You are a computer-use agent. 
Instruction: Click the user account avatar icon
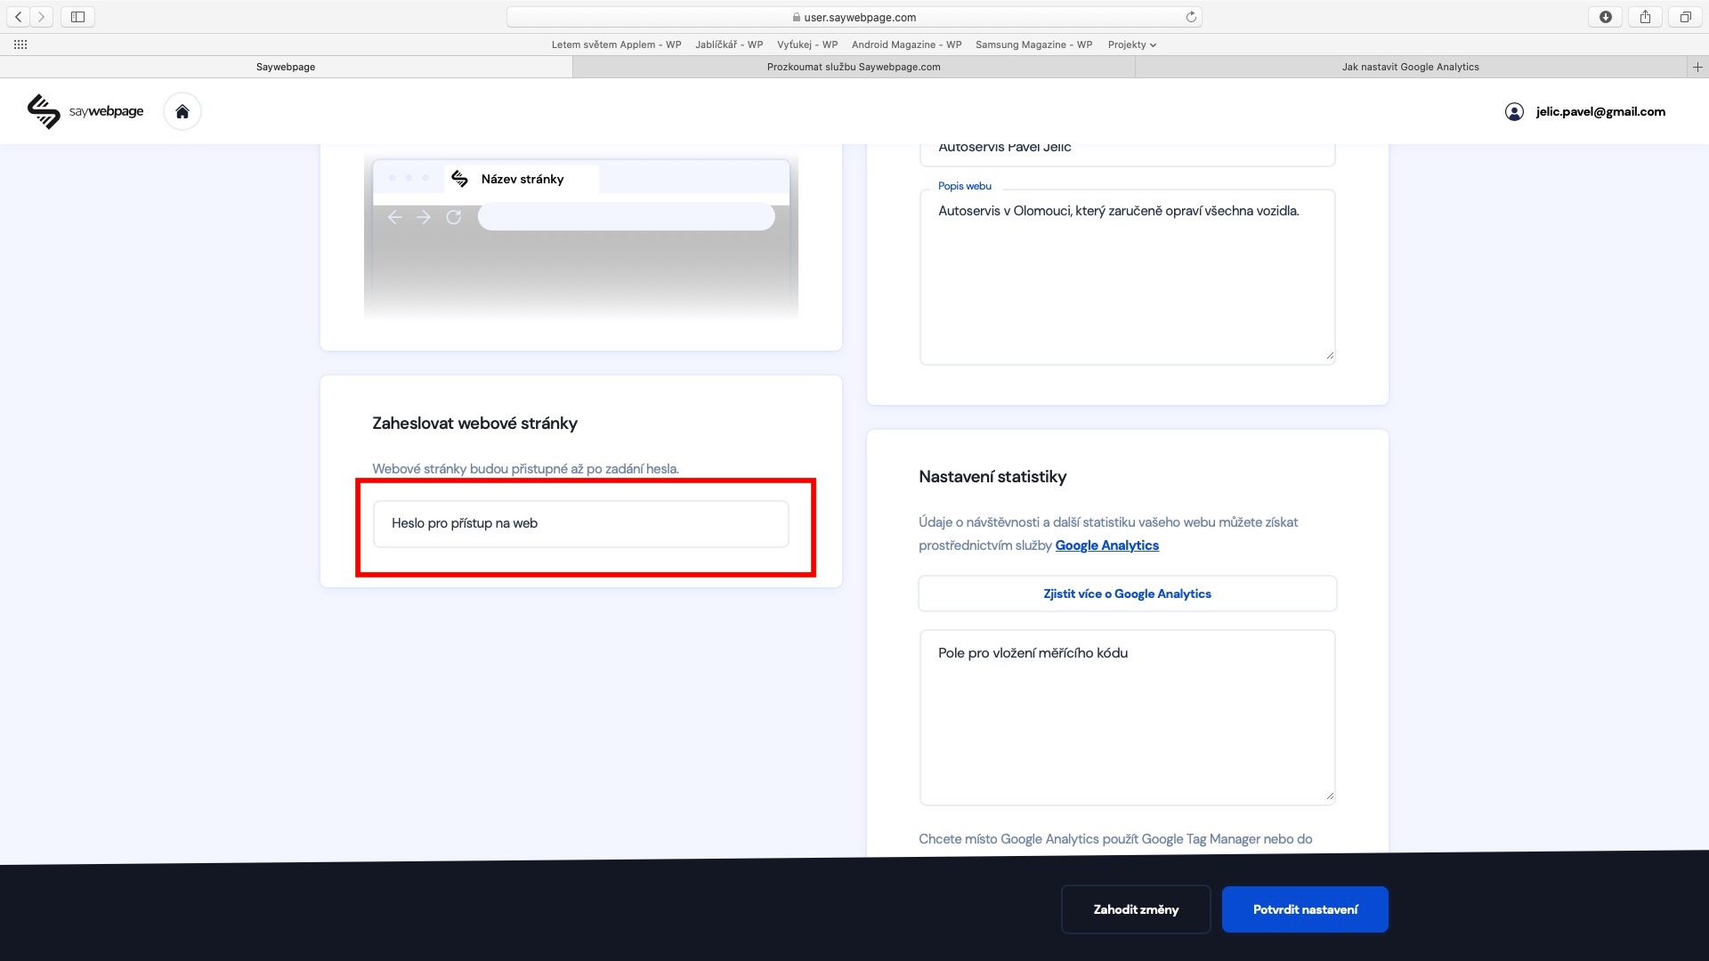(x=1514, y=111)
